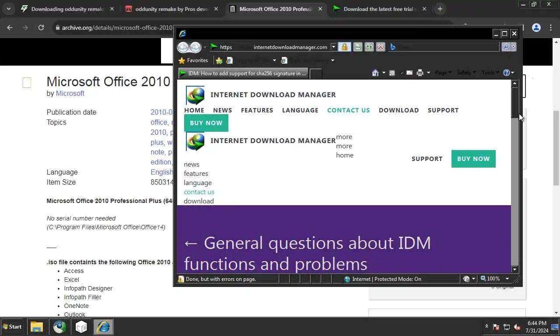Click the IE Home icon in command bar
This screenshot has width=560, height=336.
375,73
